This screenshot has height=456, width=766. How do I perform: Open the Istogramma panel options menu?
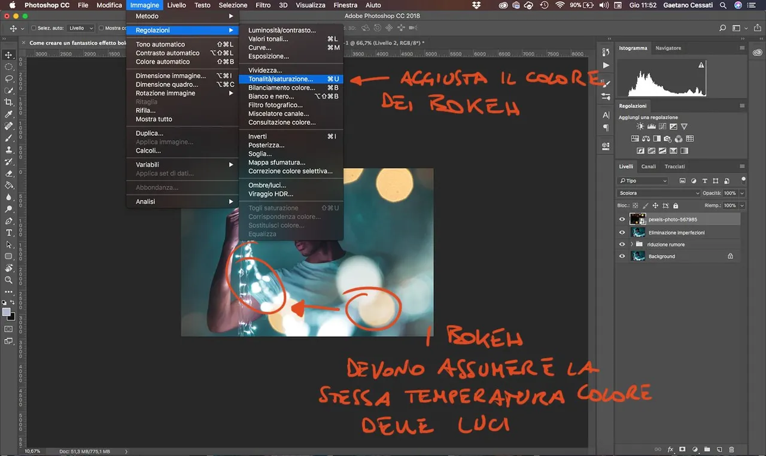tap(742, 48)
